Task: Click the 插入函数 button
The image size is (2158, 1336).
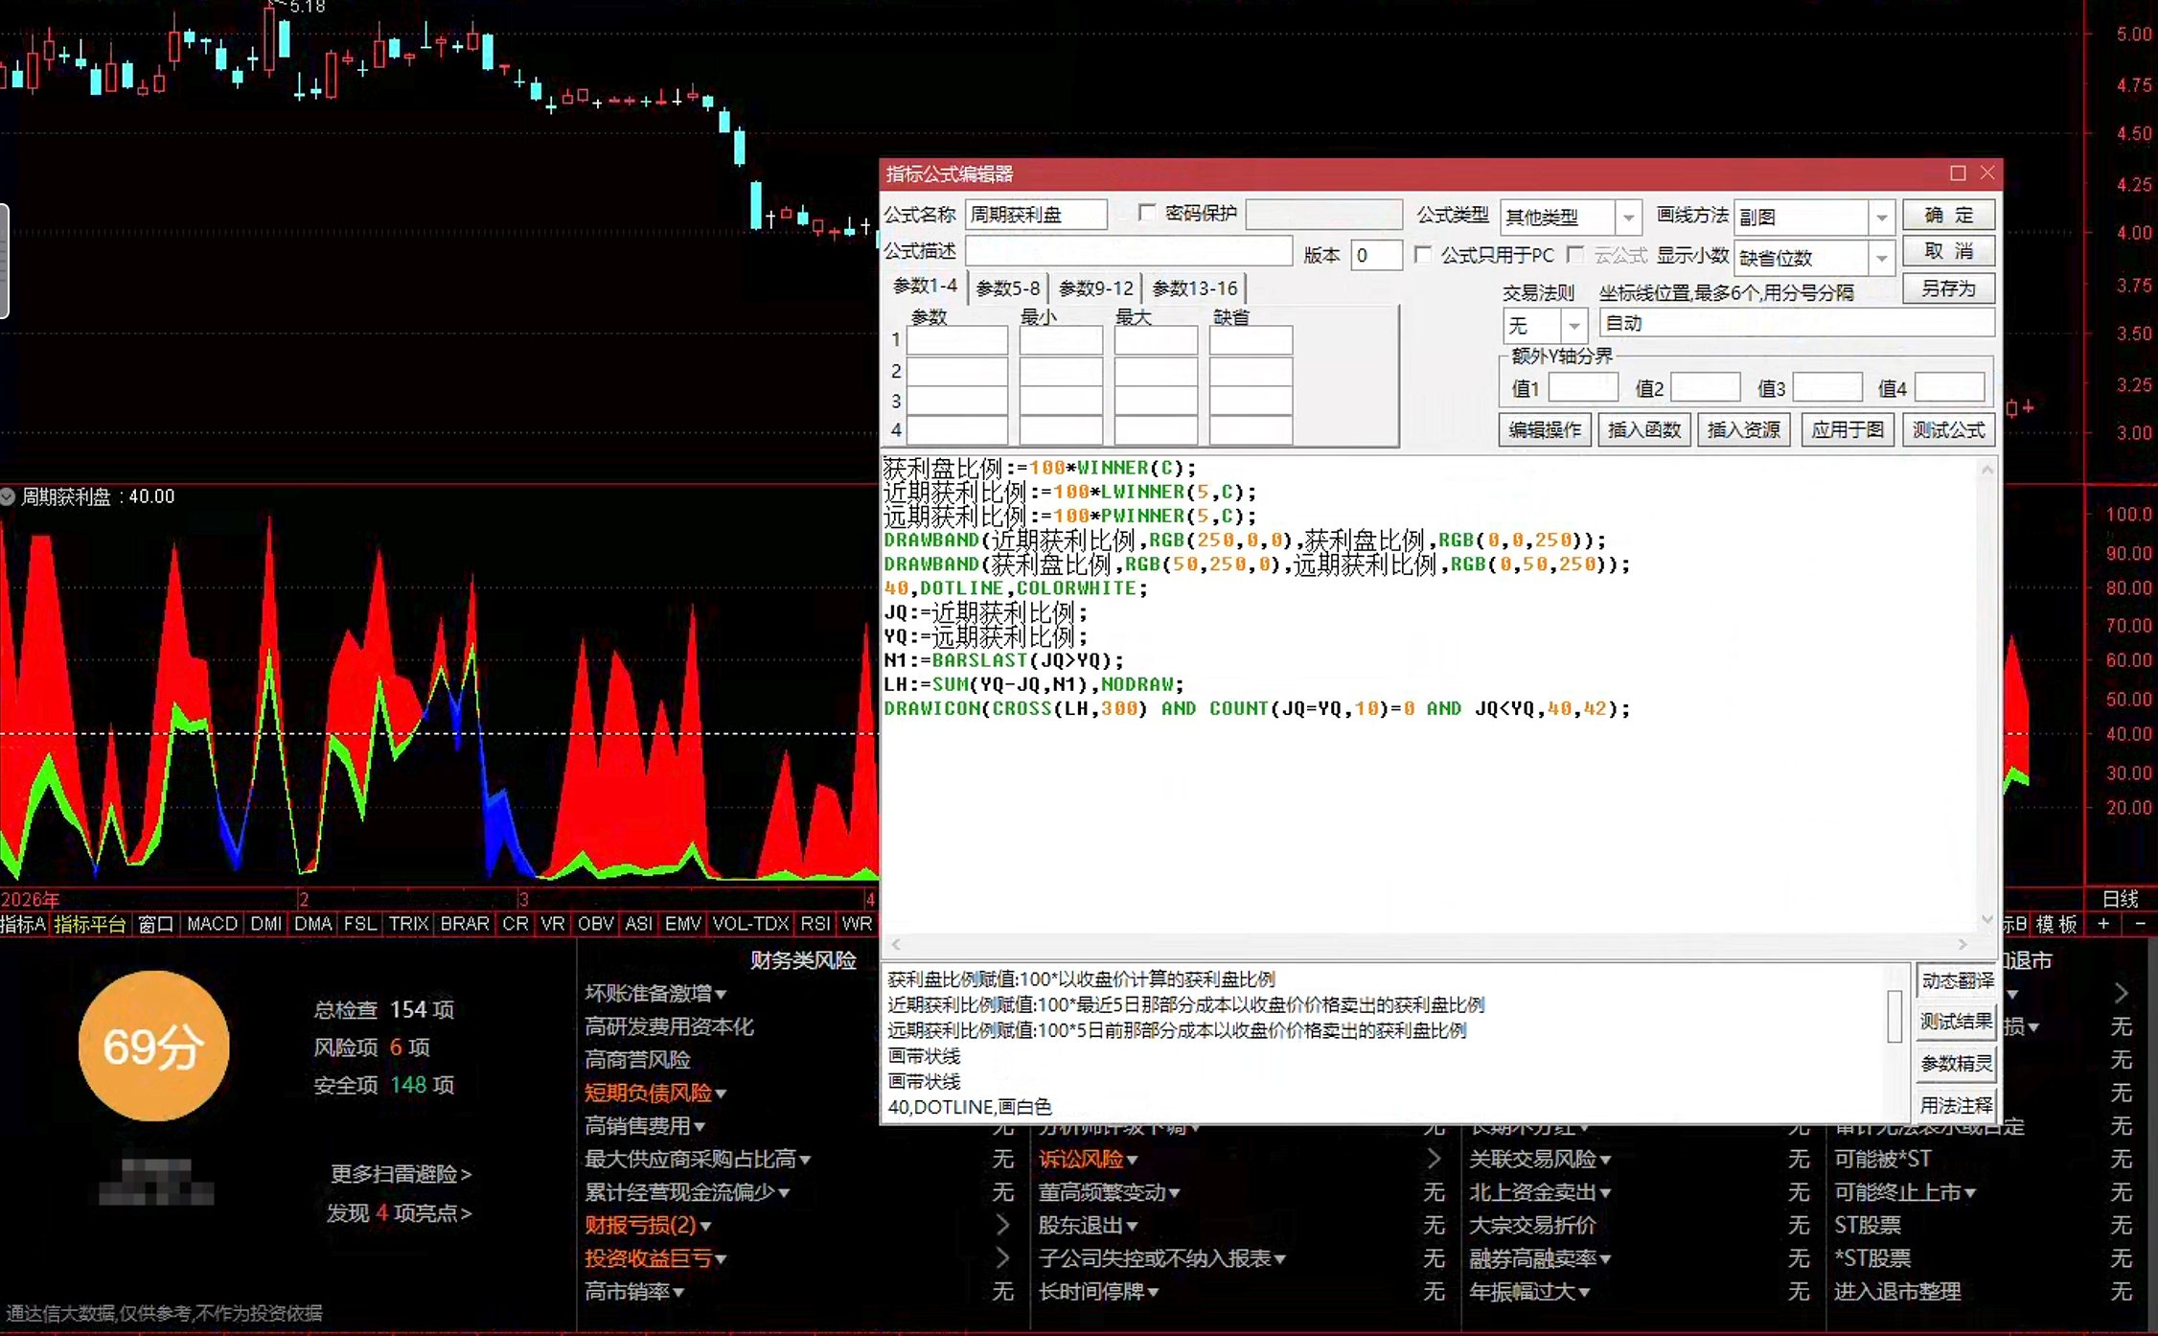Action: (x=1644, y=429)
